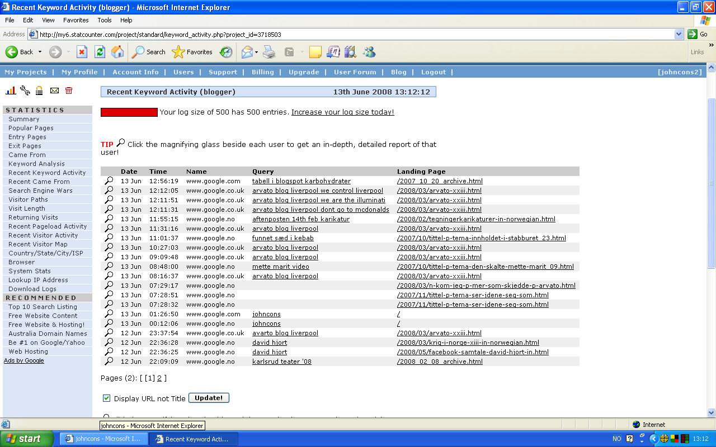Screen dimensions: 716x447
Task: Go to page 2 of the results
Action: coord(159,378)
